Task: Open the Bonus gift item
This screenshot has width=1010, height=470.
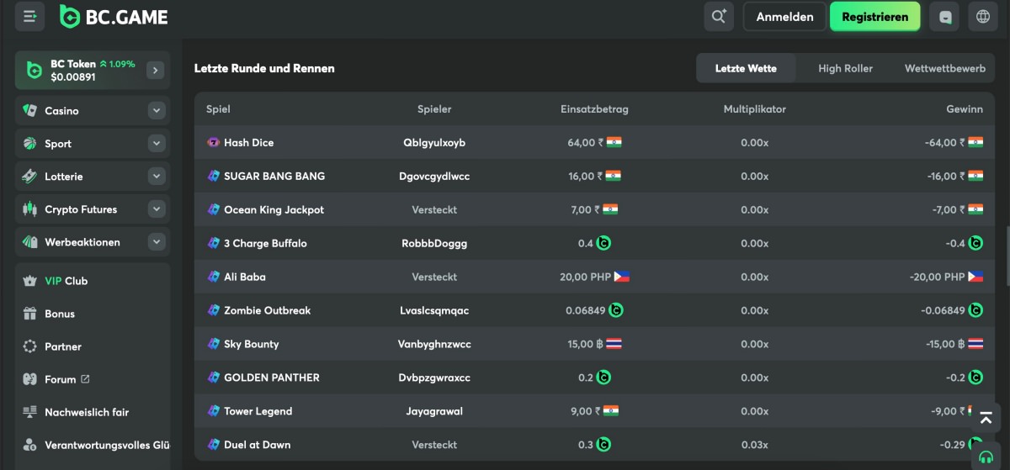Action: 59,314
